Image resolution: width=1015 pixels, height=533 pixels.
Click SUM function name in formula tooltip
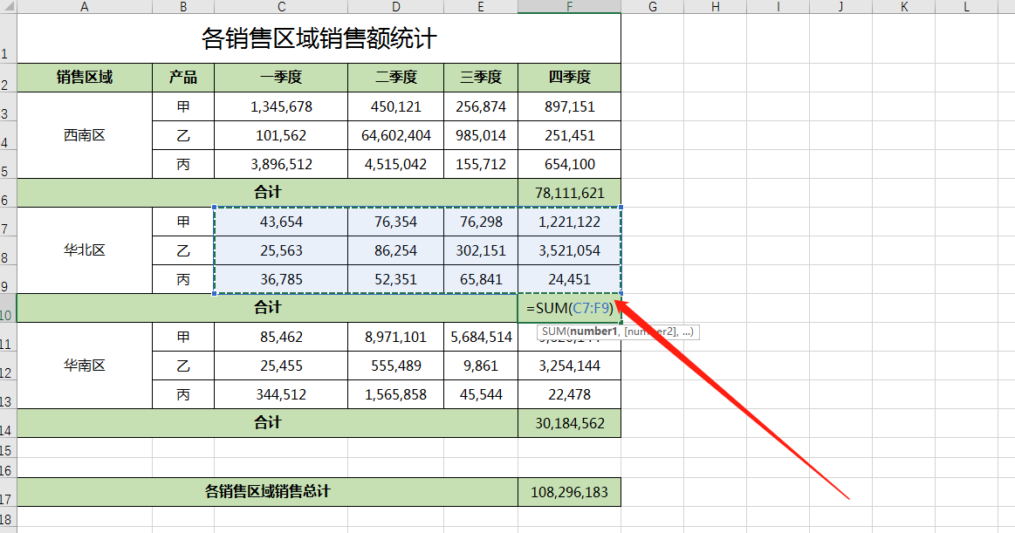pyautogui.click(x=554, y=332)
